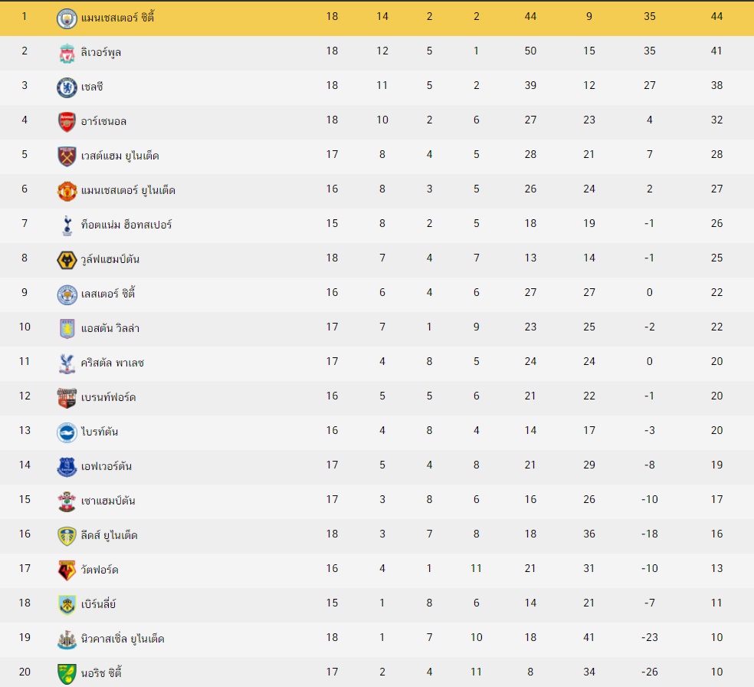754x687 pixels.
Task: Select the Tottenham Hotspur cockerel logo
Action: (x=67, y=225)
